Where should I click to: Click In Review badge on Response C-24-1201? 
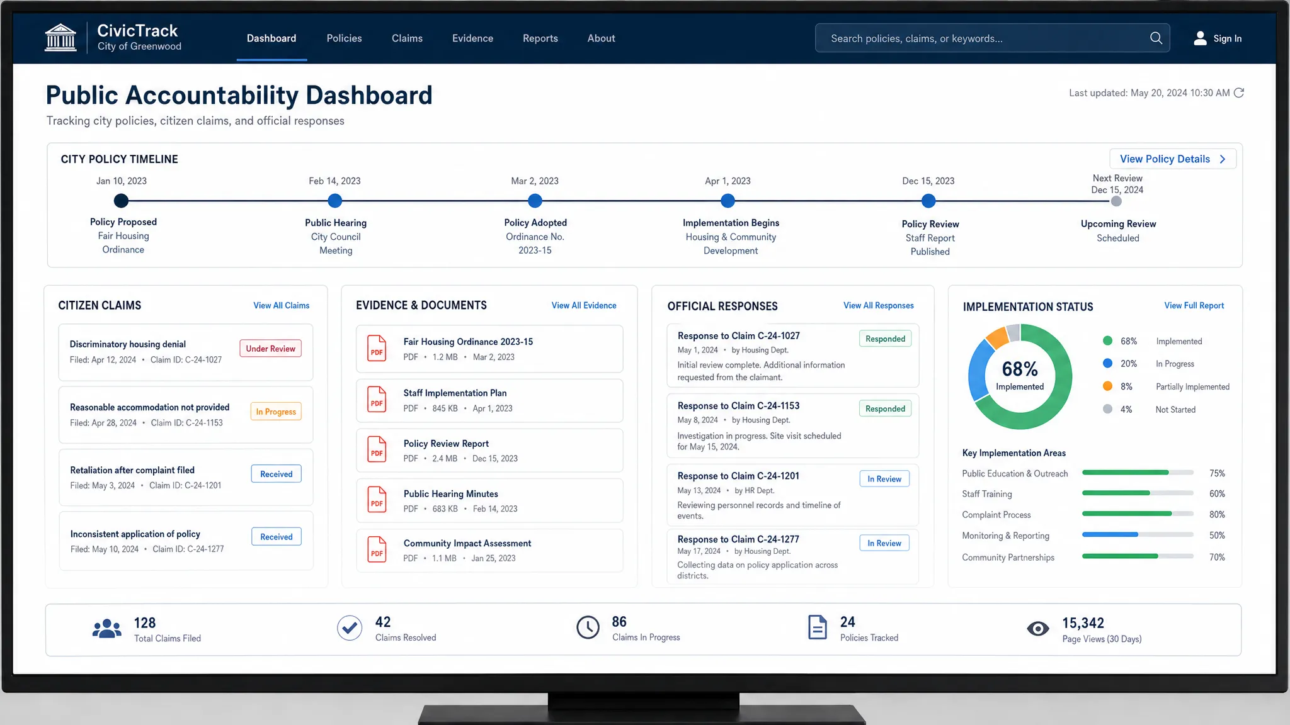(884, 479)
